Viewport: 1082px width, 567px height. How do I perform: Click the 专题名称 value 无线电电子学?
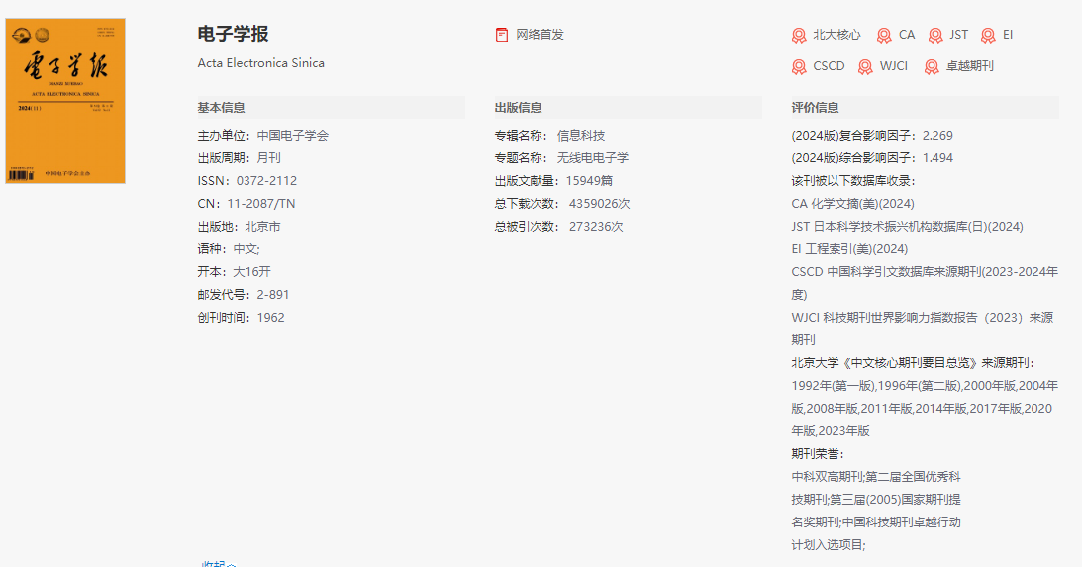point(593,158)
